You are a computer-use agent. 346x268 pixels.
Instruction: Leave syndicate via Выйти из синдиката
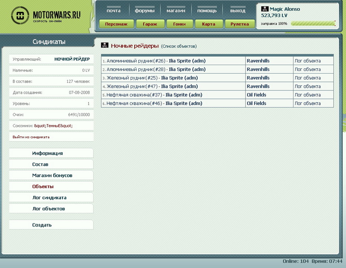tap(31, 137)
